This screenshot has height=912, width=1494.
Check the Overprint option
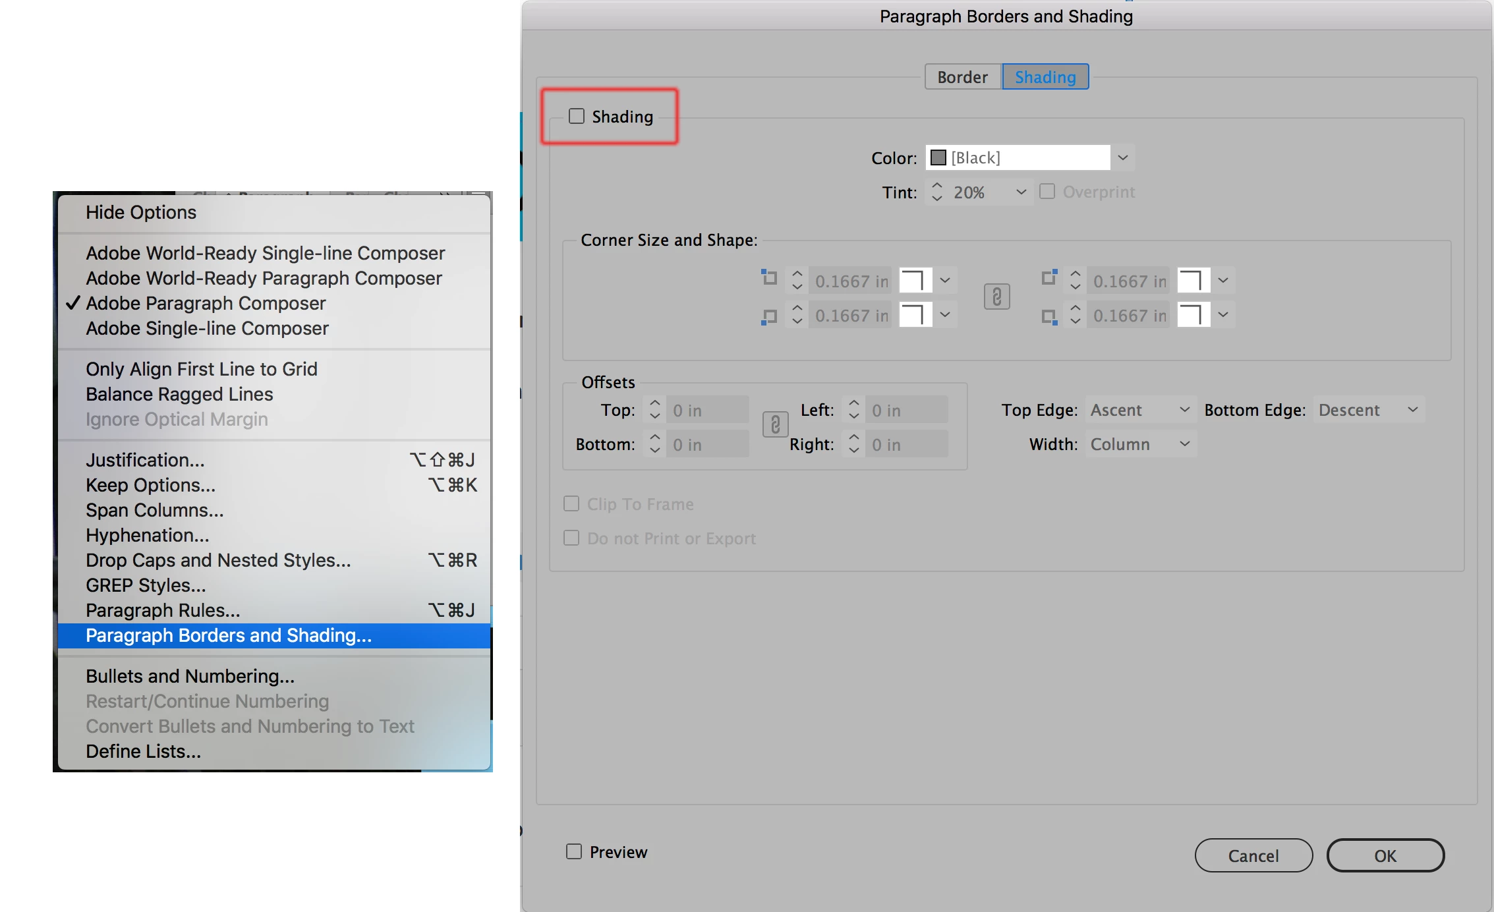1047,192
